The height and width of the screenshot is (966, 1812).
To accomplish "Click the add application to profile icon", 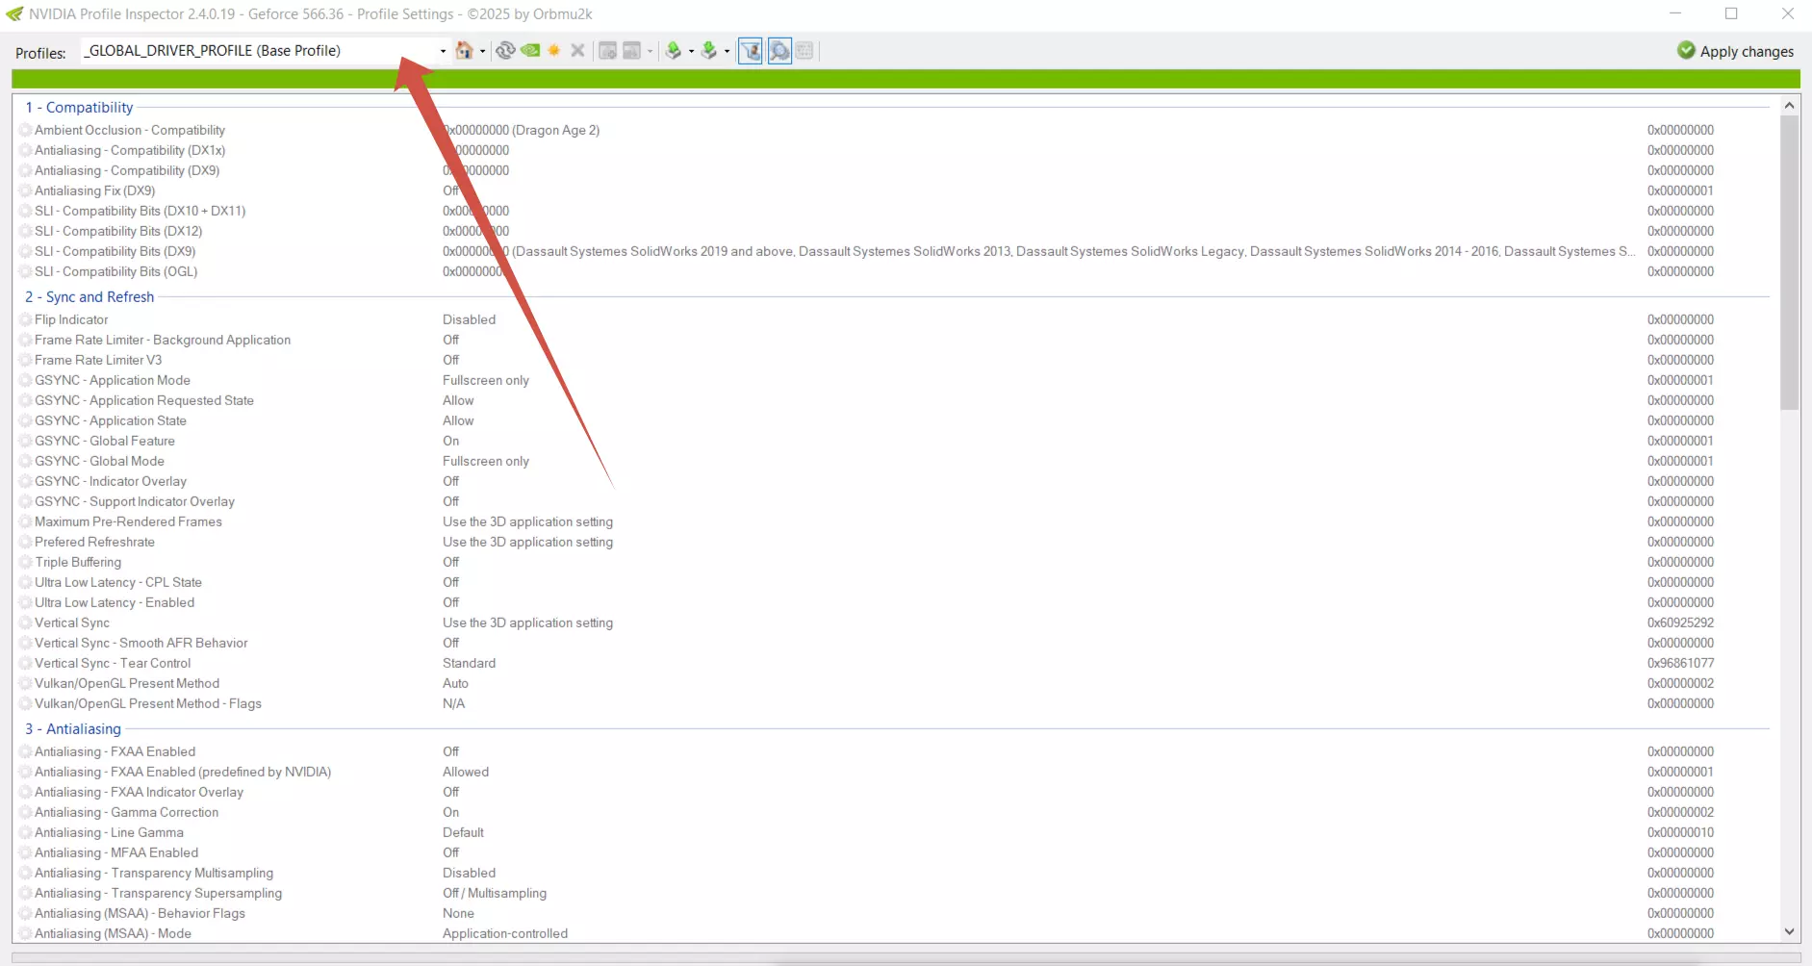I will click(608, 51).
